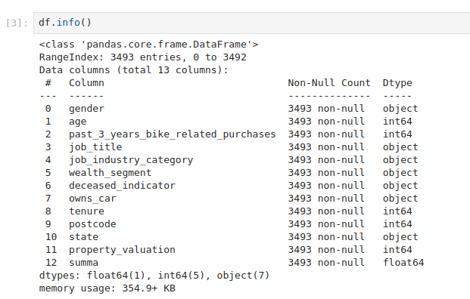Place cursor after df.info() closing parenthesis
Screen dimensions: 470x299
(92, 23)
